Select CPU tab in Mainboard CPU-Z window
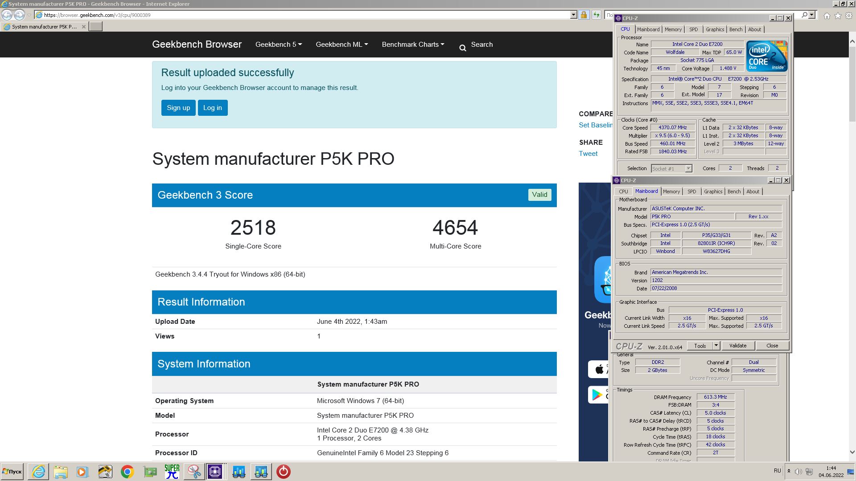Viewport: 856px width, 481px height. (x=623, y=192)
